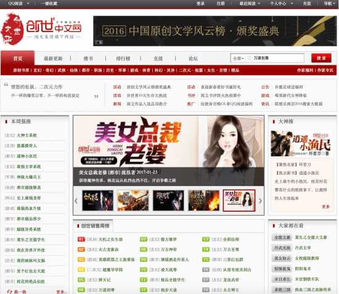The image size is (339, 294).
Task: Open the 搜书 tab
Action: pos(88,58)
